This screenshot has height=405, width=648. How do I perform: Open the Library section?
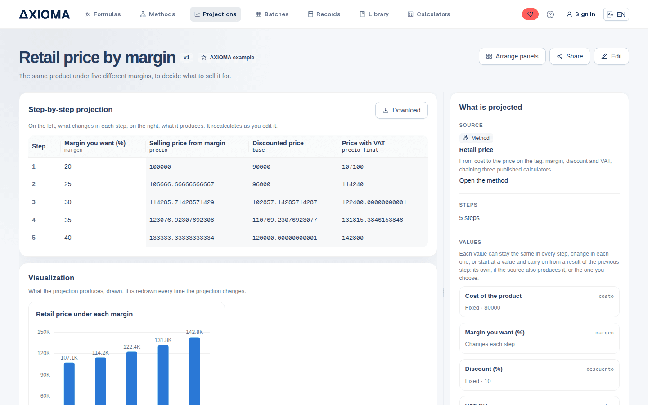[374, 14]
